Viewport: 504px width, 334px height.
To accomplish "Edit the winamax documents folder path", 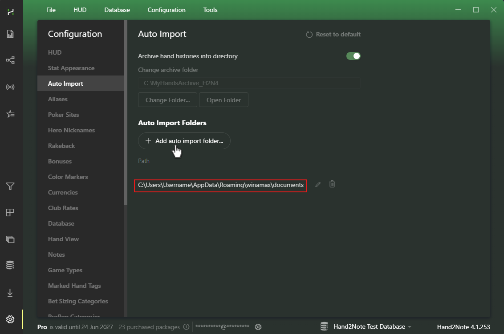I will click(318, 185).
